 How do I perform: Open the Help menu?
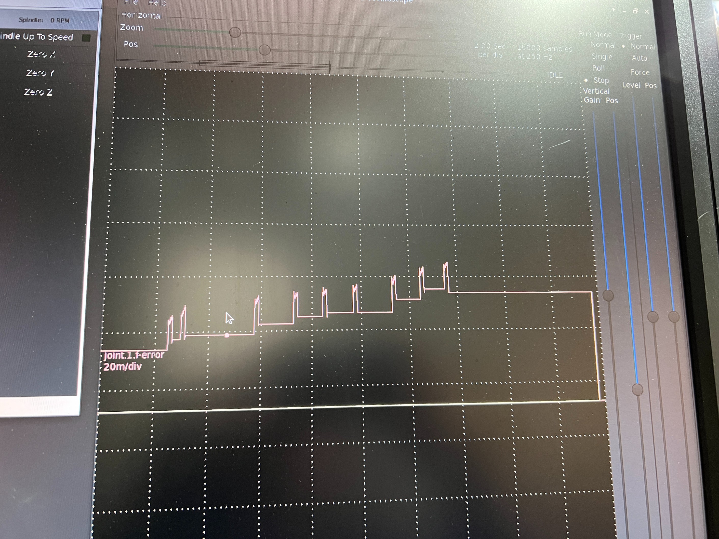tap(157, 3)
